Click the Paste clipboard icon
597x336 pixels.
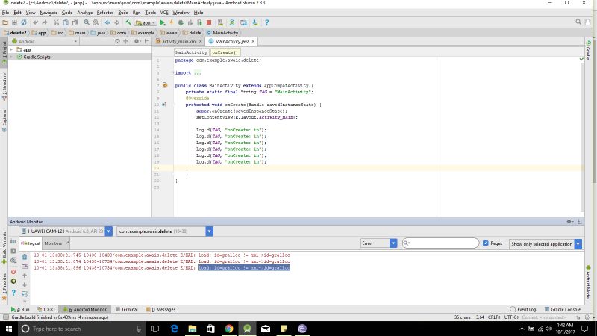coord(75,22)
